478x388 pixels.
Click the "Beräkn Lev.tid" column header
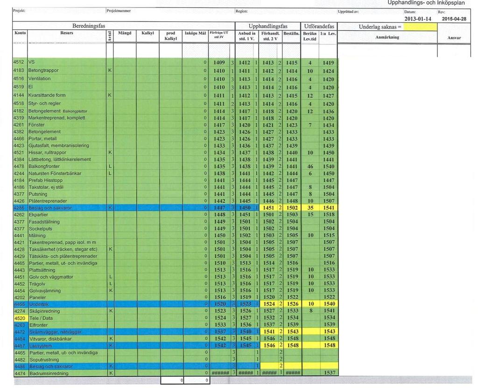pyautogui.click(x=310, y=36)
